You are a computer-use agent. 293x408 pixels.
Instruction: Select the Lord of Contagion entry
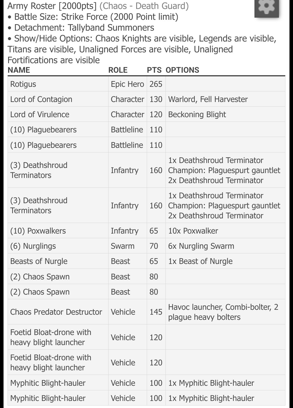click(x=41, y=99)
